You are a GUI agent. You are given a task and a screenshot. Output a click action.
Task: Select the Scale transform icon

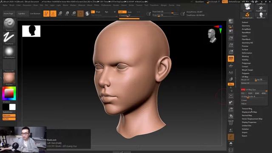point(67,14)
